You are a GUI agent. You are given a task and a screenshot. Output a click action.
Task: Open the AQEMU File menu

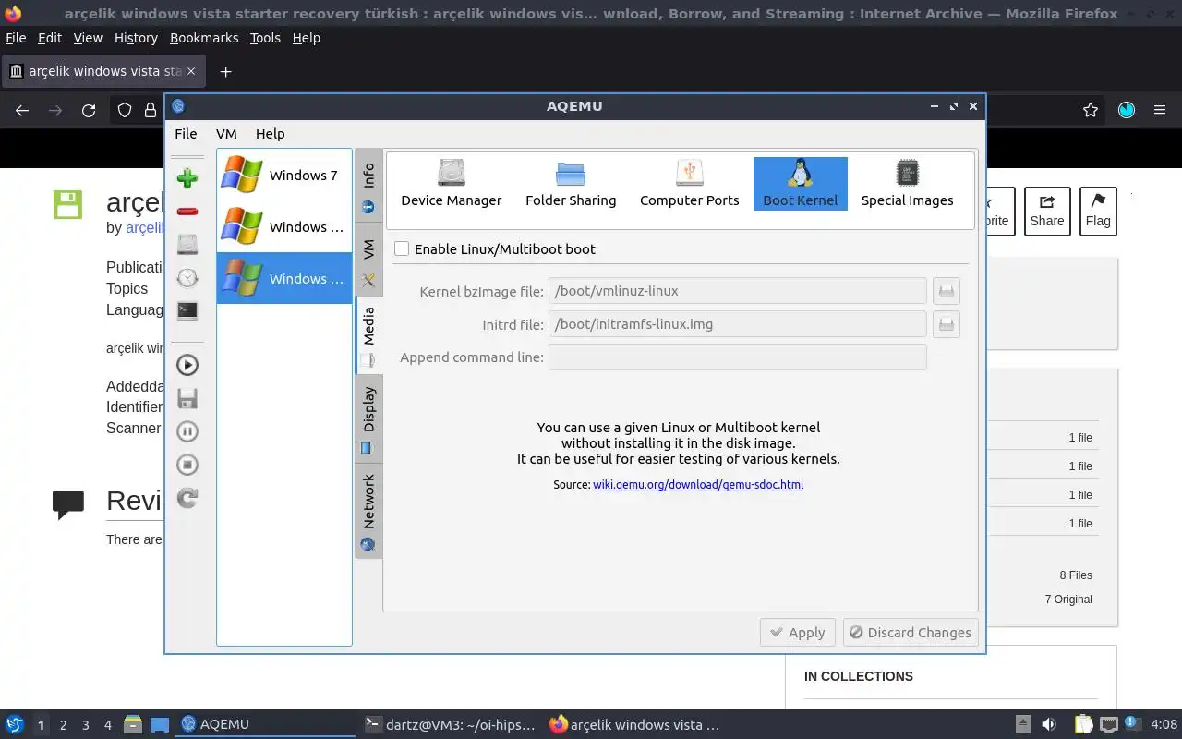coord(186,134)
